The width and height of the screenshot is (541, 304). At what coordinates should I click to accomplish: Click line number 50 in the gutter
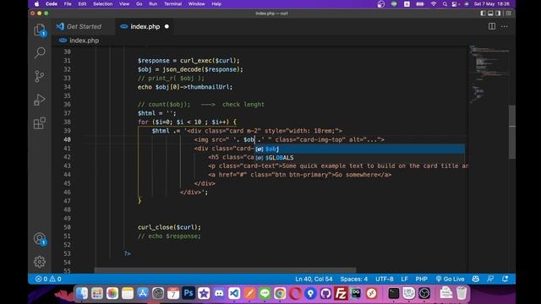(x=67, y=227)
